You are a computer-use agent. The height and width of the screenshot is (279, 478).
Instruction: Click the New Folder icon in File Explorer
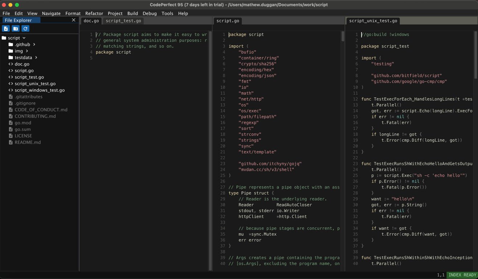coord(16,28)
